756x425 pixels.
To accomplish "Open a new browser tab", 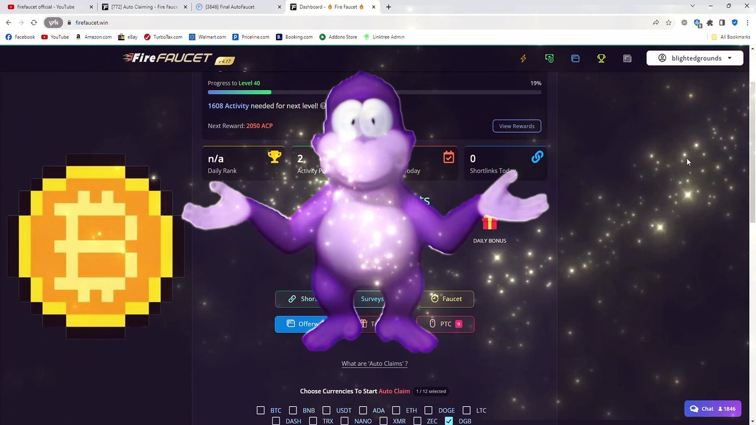I will click(x=388, y=7).
